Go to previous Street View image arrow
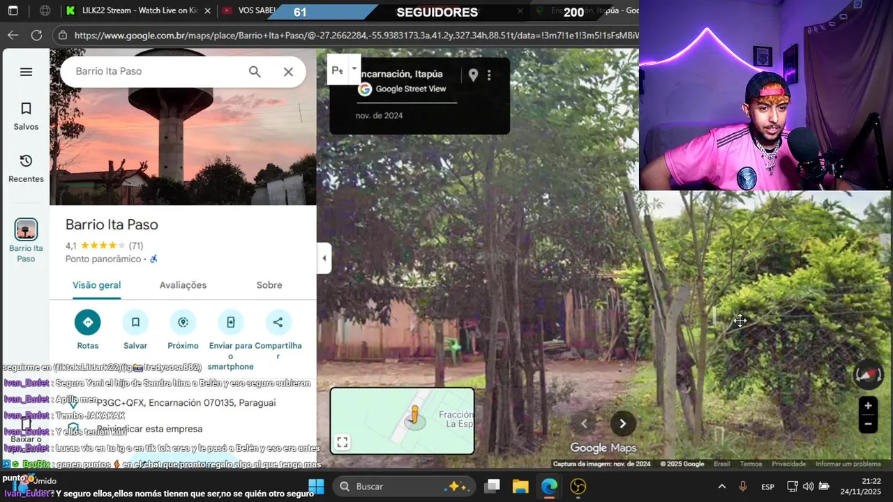This screenshot has height=502, width=893. pyautogui.click(x=585, y=423)
